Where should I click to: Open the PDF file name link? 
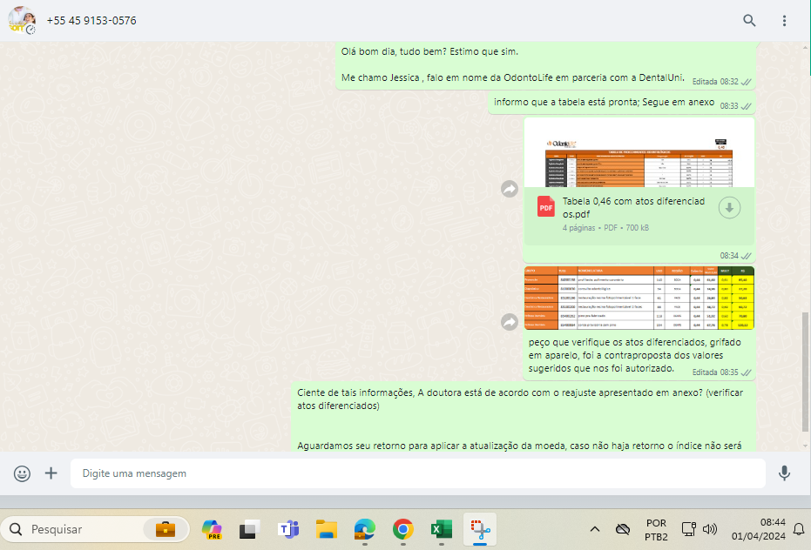[x=633, y=207]
